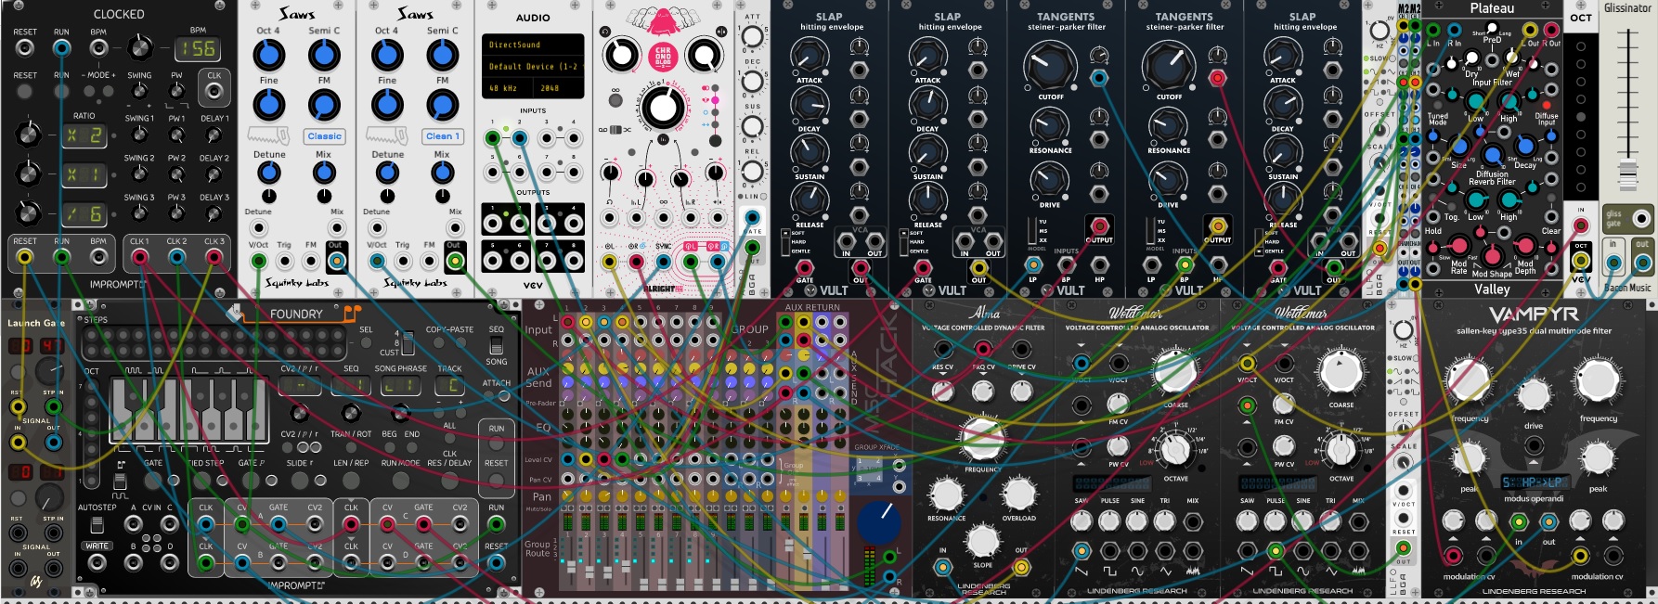Click input 2 jack on the Audio module
Screen dimensions: 1658x604
[x=520, y=139]
